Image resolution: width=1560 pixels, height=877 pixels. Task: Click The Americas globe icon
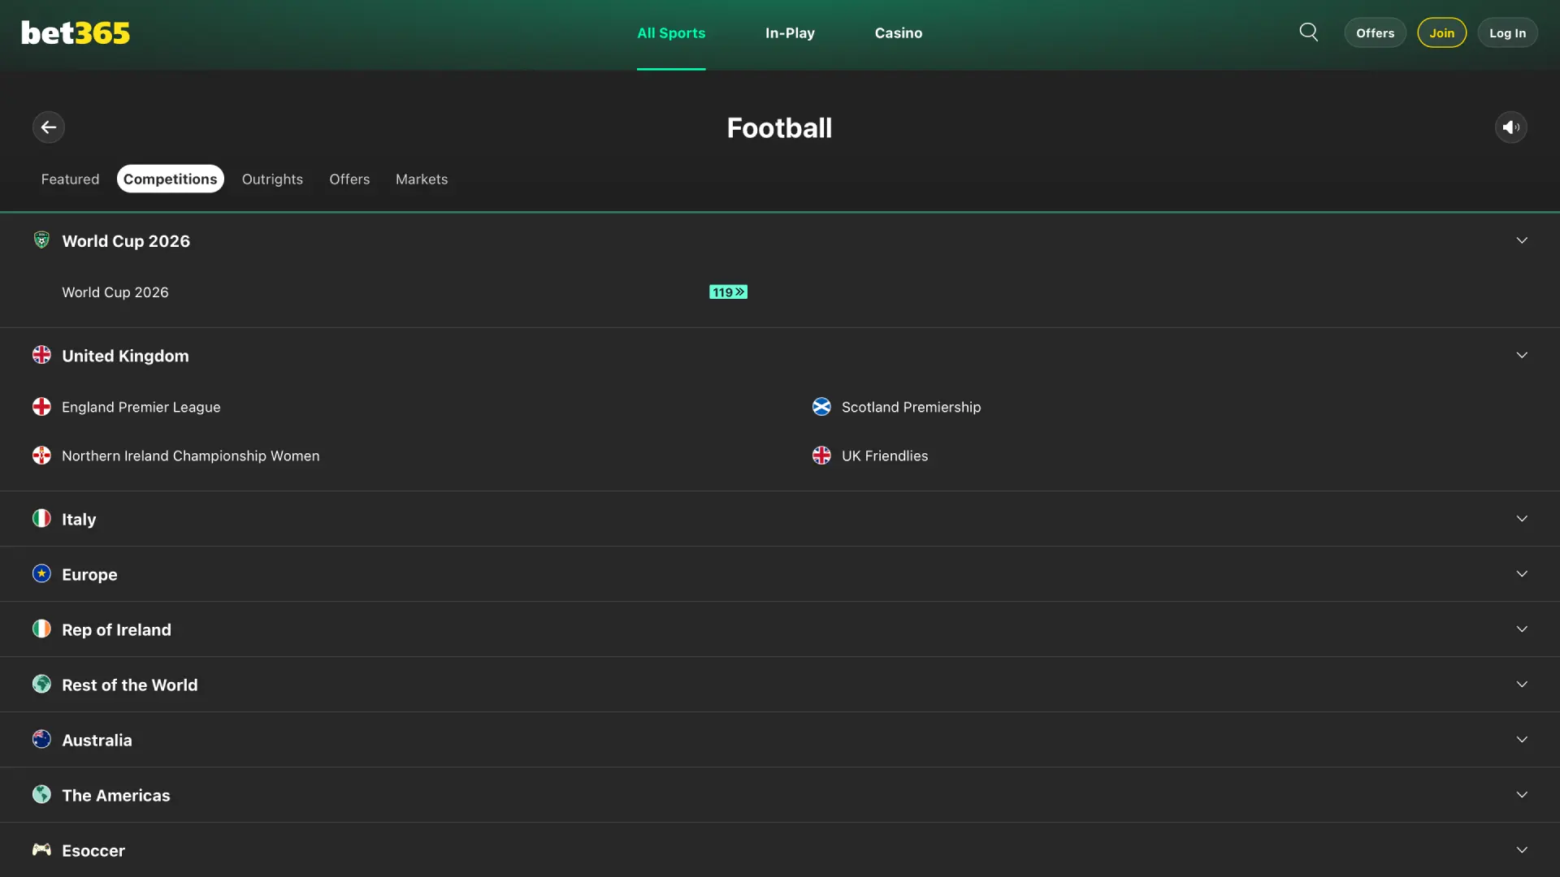click(41, 795)
